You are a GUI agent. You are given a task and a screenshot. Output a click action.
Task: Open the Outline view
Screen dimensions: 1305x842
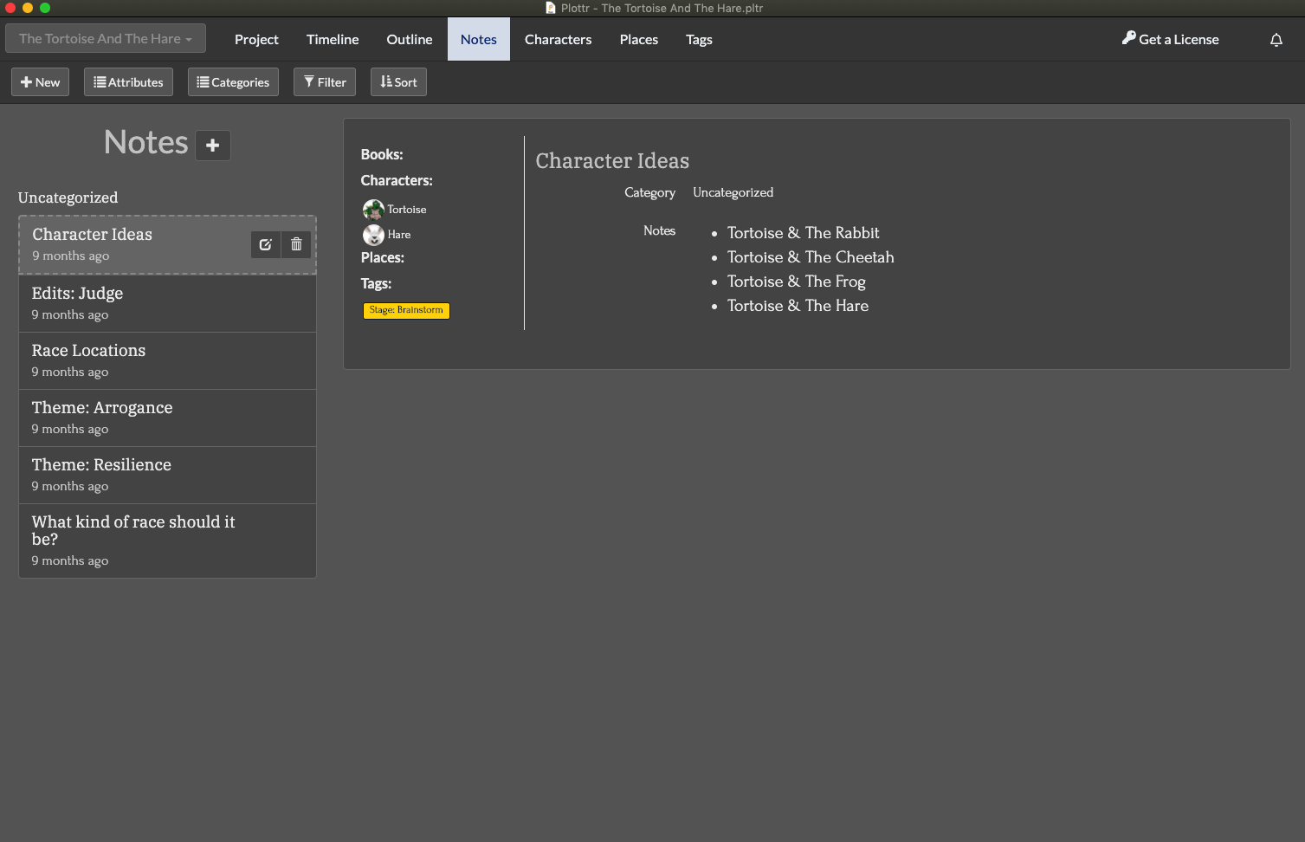point(409,39)
